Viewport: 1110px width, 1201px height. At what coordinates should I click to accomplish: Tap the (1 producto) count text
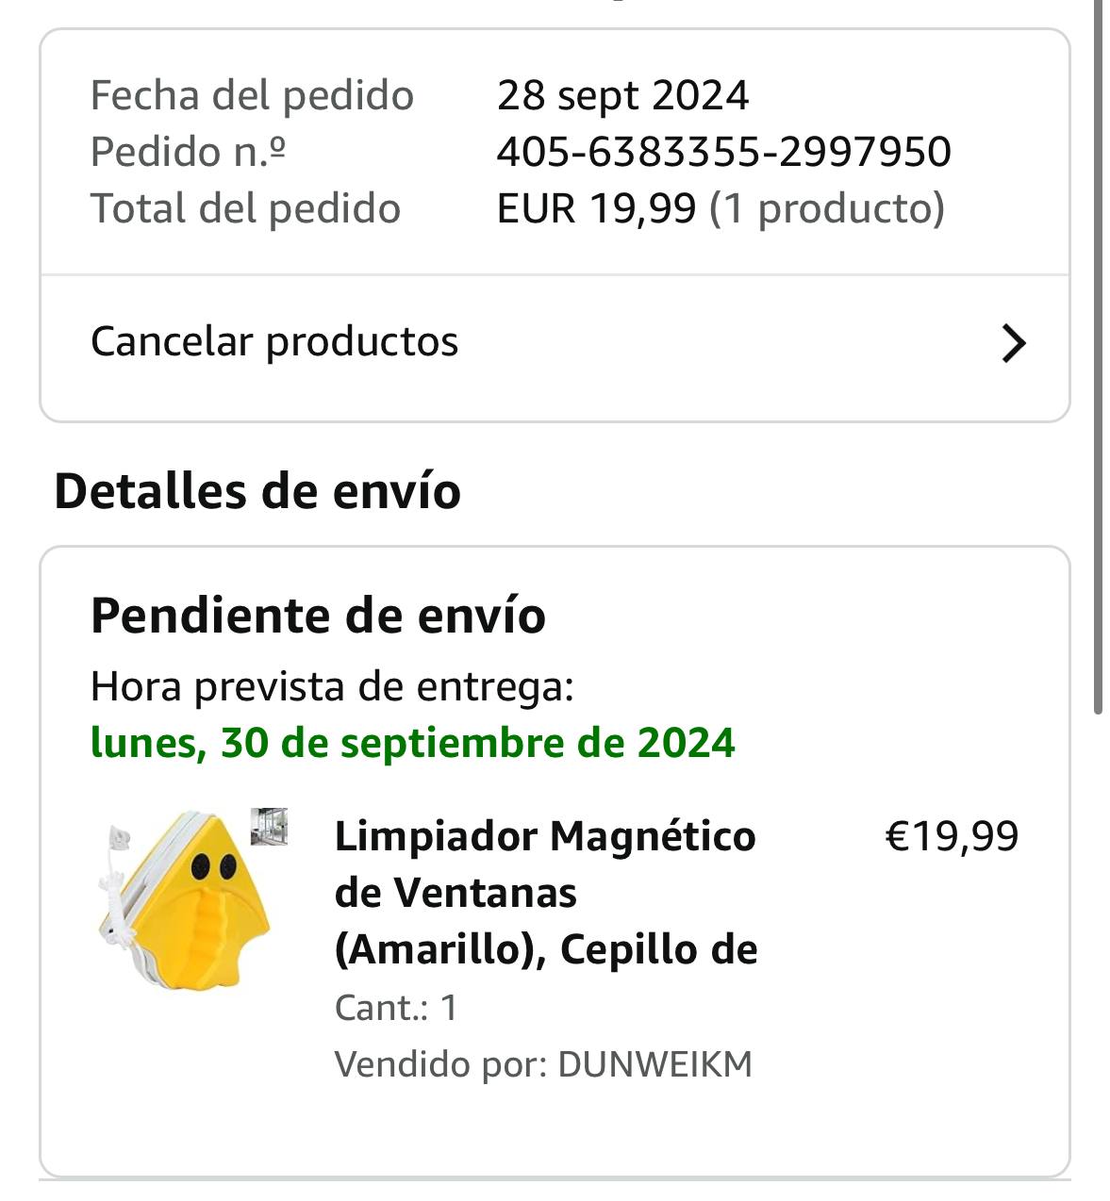coord(826,208)
